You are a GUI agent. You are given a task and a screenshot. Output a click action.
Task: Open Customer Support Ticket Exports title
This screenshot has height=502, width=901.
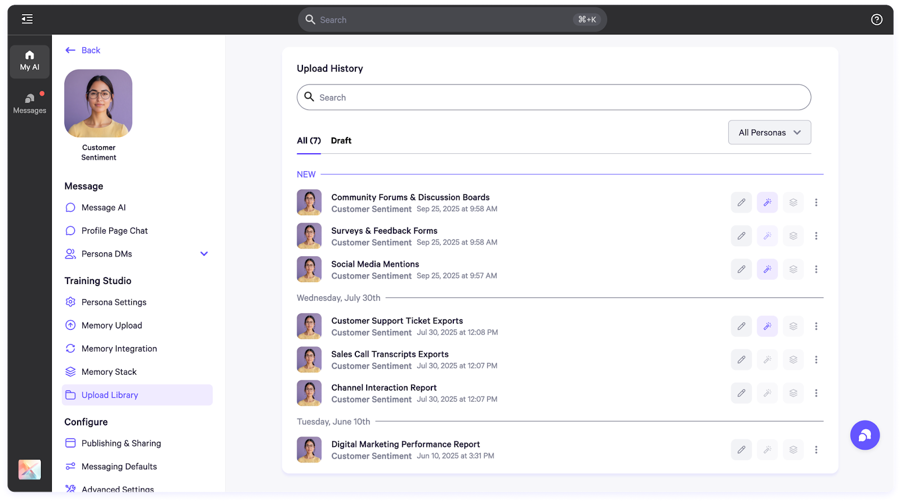pyautogui.click(x=397, y=321)
